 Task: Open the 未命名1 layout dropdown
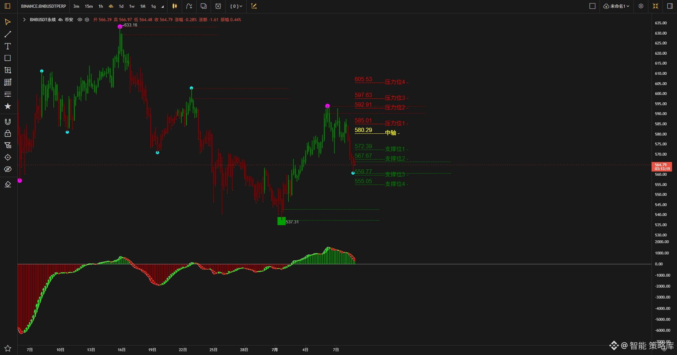(x=616, y=6)
